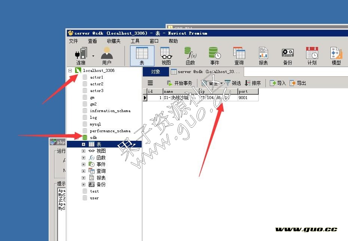This screenshot has height=241, width=348.
Task: Click the 导入 import button
Action: [278, 83]
